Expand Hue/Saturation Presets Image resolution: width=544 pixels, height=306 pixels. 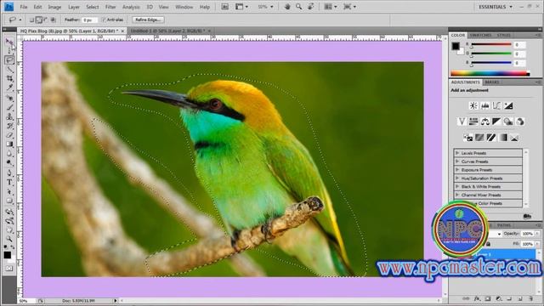click(x=457, y=178)
